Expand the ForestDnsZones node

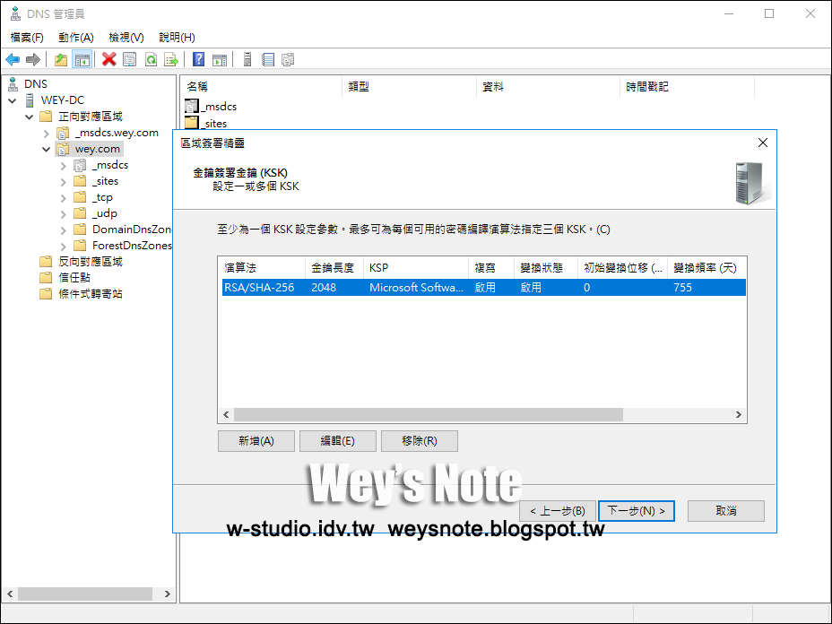pos(63,247)
